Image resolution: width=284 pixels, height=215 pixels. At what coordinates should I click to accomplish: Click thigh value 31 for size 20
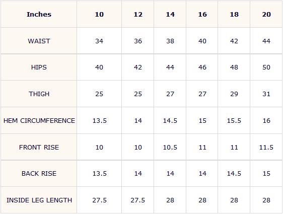pyautogui.click(x=266, y=94)
